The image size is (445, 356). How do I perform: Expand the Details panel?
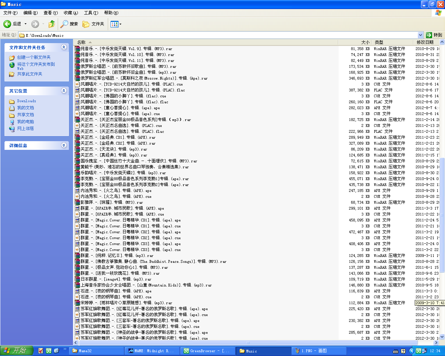click(64, 145)
